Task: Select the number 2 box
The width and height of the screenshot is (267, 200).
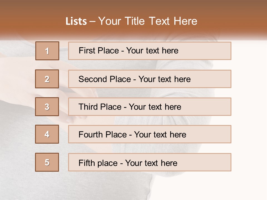Action: tap(47, 79)
